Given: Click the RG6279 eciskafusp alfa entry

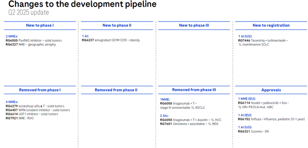Looking at the screenshot, I should coord(35,106).
